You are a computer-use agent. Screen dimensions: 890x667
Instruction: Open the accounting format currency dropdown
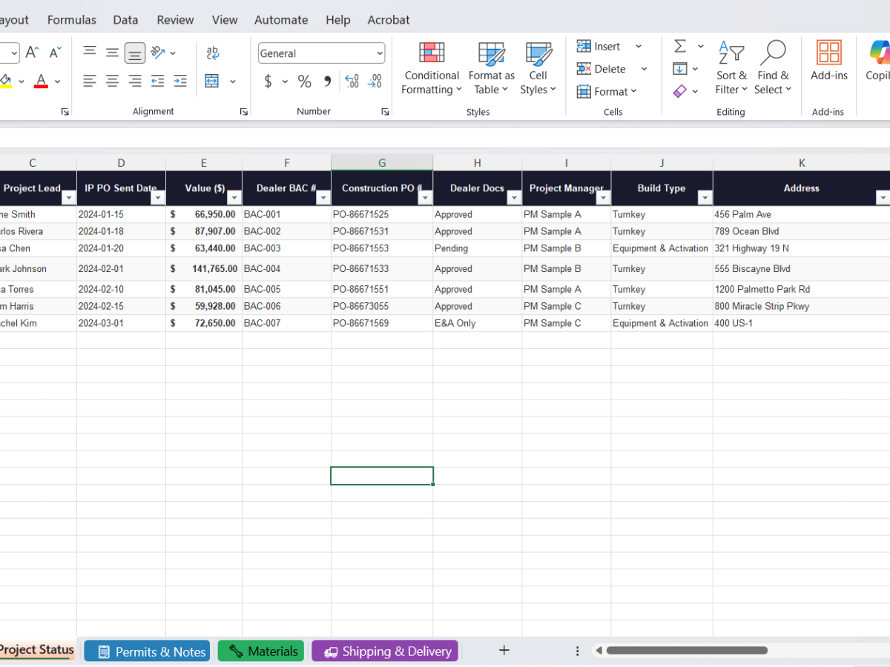(285, 82)
